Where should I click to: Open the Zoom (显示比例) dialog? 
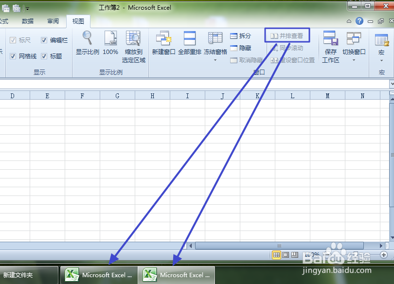[x=88, y=43]
